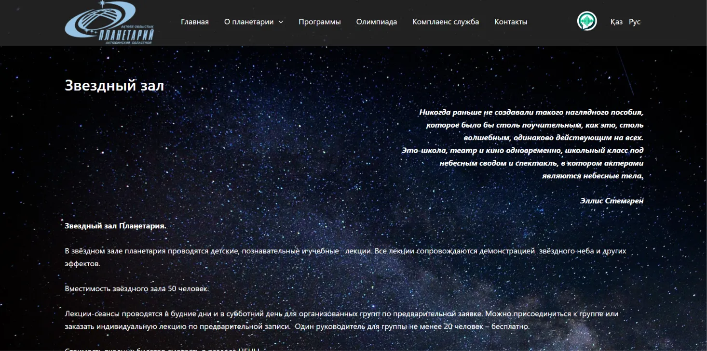Click the paragraph starting Лекции-сеансы проводятся
This screenshot has width=707, height=351.
pos(341,320)
